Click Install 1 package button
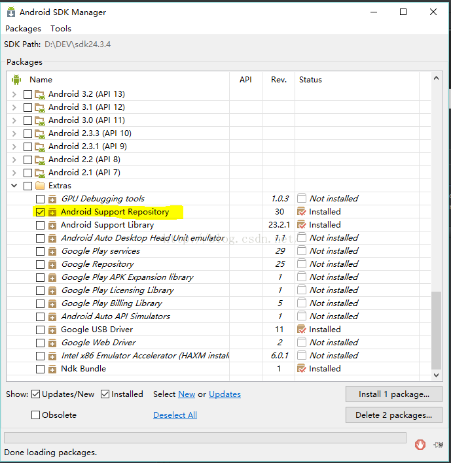 [x=394, y=394]
